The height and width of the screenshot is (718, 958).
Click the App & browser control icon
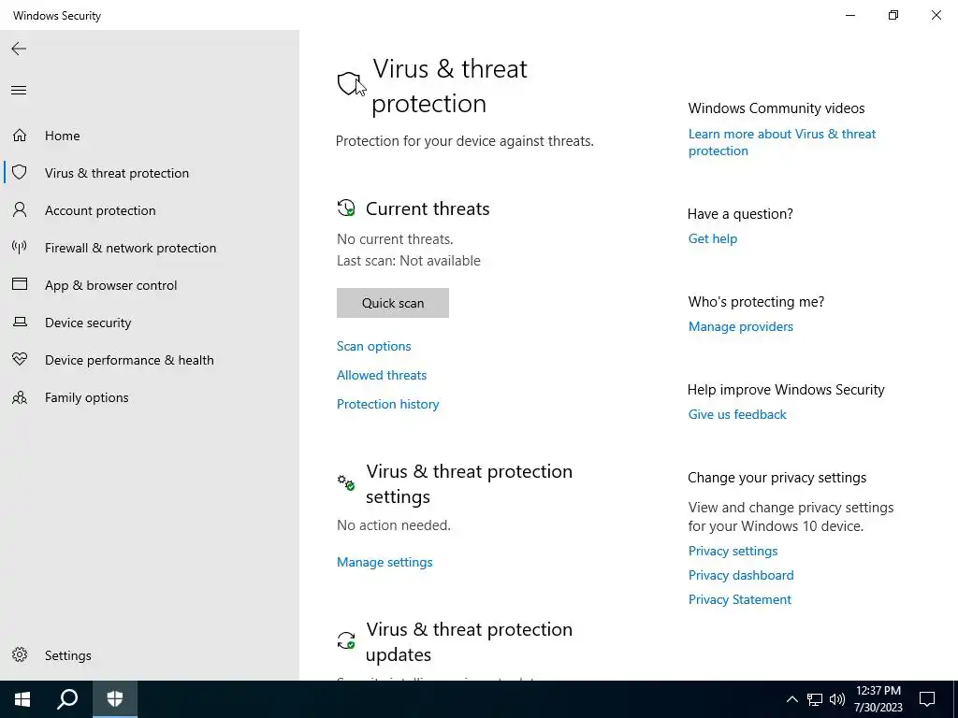[x=20, y=285]
